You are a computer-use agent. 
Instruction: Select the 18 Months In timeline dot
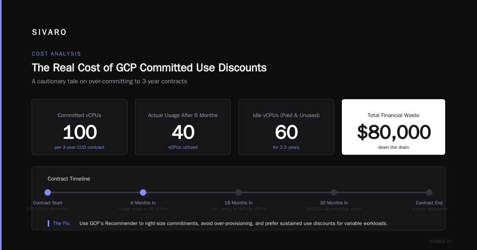[x=238, y=192]
